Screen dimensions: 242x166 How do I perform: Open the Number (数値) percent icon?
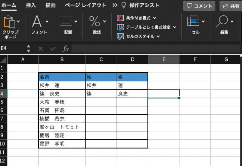coord(95,21)
